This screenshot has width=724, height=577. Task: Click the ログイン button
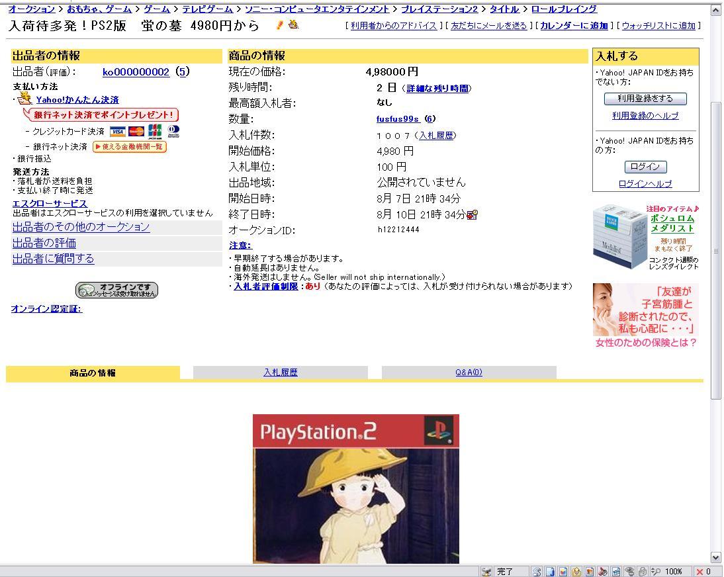[645, 167]
